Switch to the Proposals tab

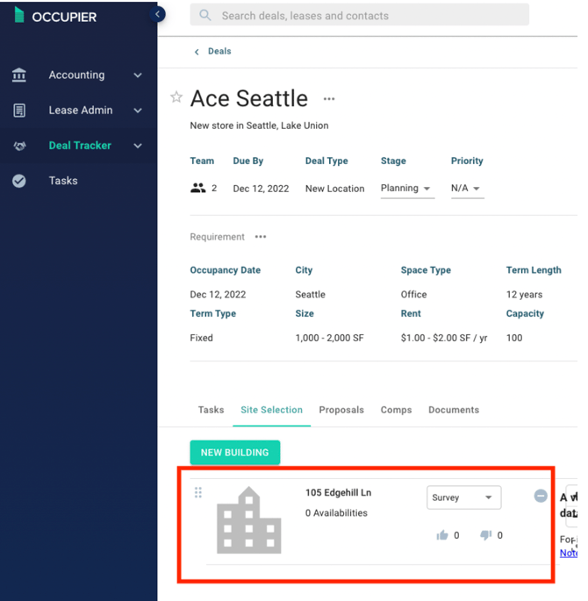point(341,410)
